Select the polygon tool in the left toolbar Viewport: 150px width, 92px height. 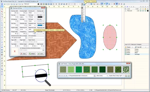tap(2, 27)
